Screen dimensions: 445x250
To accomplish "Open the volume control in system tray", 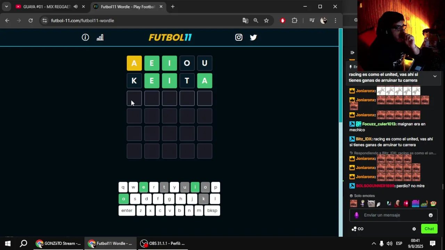I will (389, 243).
